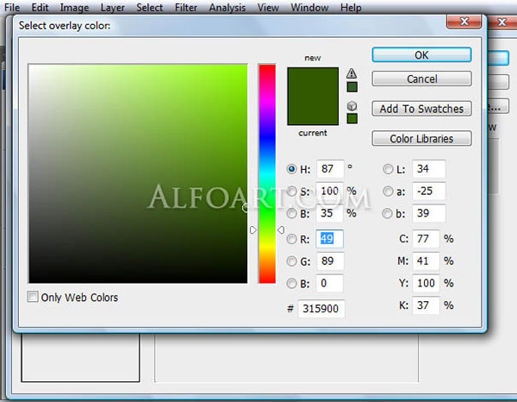Click the hue spectrum slider bar
The image size is (517, 402).
point(267,173)
